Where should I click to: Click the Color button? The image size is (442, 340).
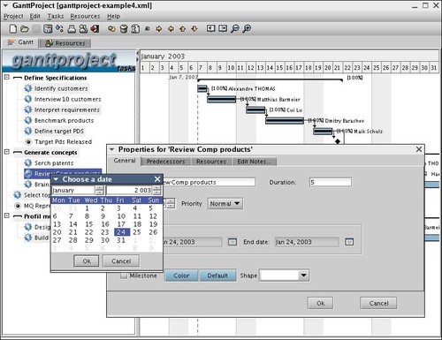coord(181,276)
